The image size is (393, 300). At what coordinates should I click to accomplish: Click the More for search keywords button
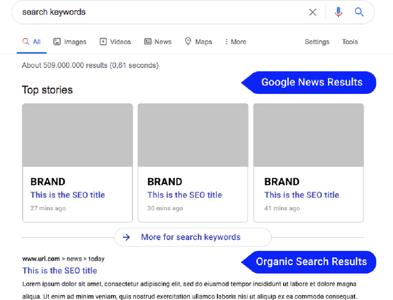pos(193,237)
